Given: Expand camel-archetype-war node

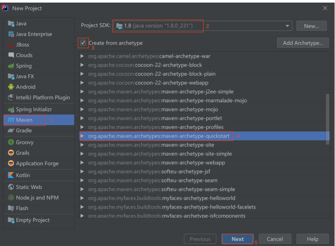Looking at the screenshot, I should (82, 56).
